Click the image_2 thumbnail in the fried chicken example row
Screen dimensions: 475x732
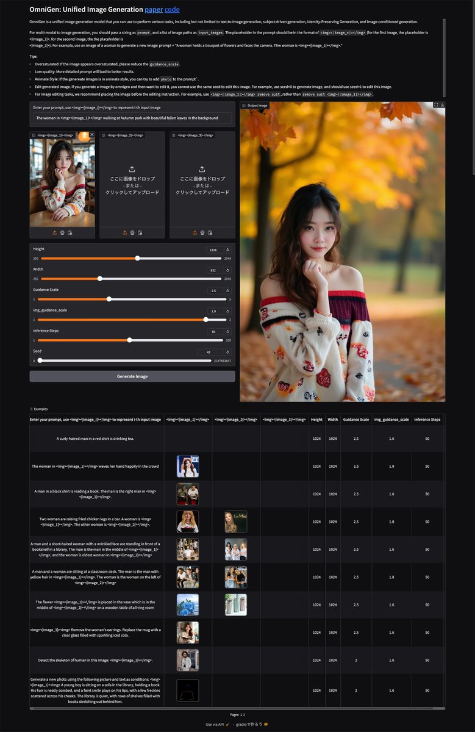click(x=235, y=522)
